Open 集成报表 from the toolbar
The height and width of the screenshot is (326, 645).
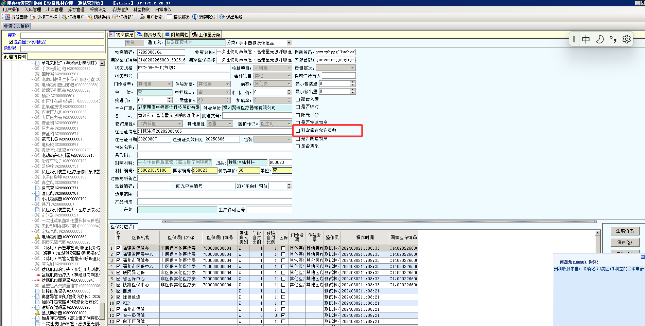pos(170,17)
